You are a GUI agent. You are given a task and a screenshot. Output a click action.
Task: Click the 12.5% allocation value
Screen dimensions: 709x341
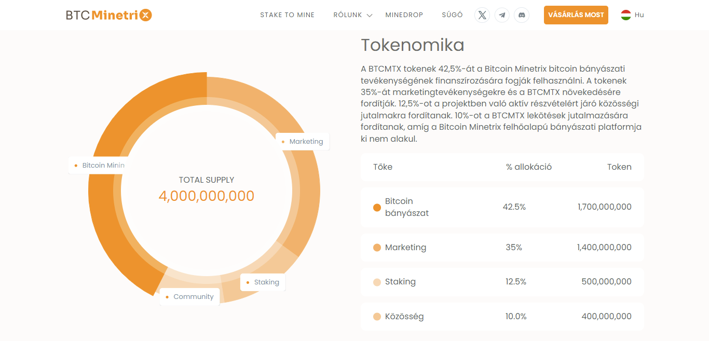coord(516,282)
